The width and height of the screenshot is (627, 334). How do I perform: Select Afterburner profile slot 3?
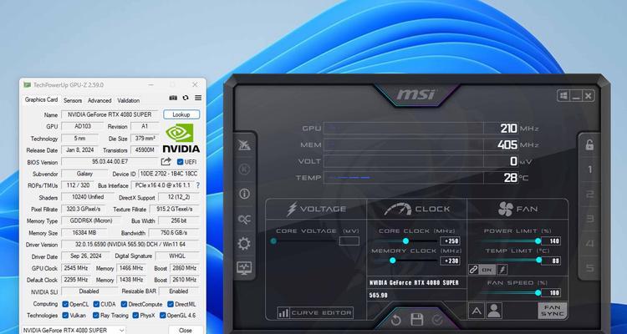coord(589,219)
